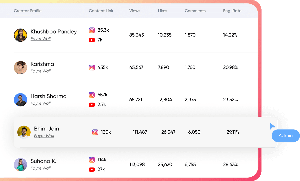
Task: Open Faym Wall link under Khushboo Pandey
Action: pos(41,39)
